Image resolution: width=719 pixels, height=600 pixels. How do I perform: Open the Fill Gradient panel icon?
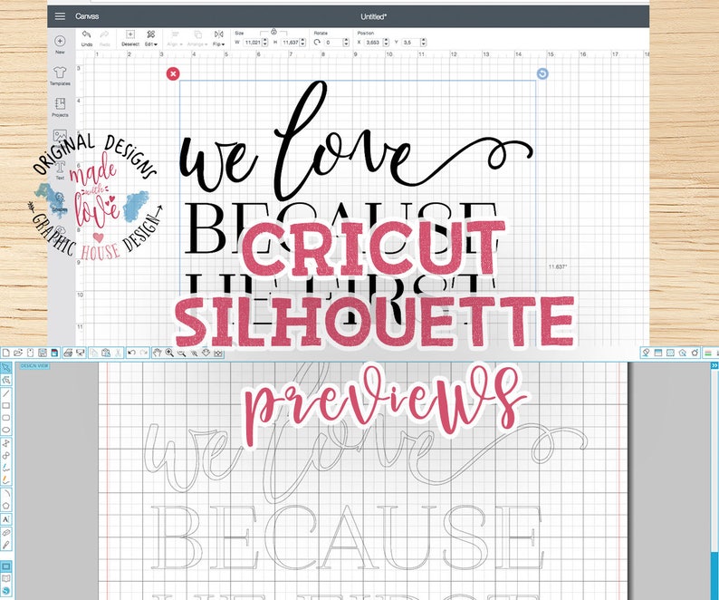click(658, 353)
